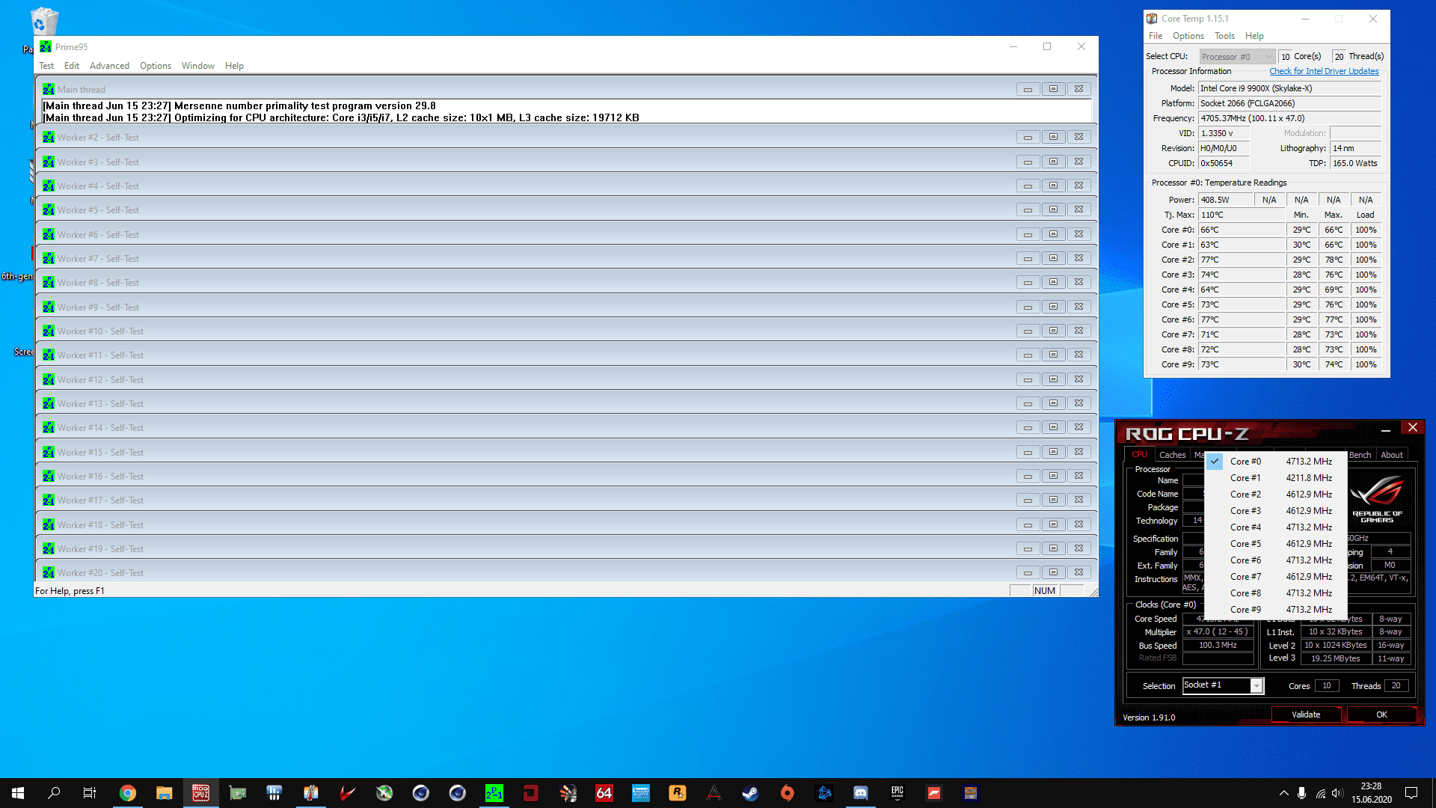This screenshot has width=1436, height=808.
Task: Click the NUM indicator in Prime95 status bar
Action: click(x=1045, y=591)
